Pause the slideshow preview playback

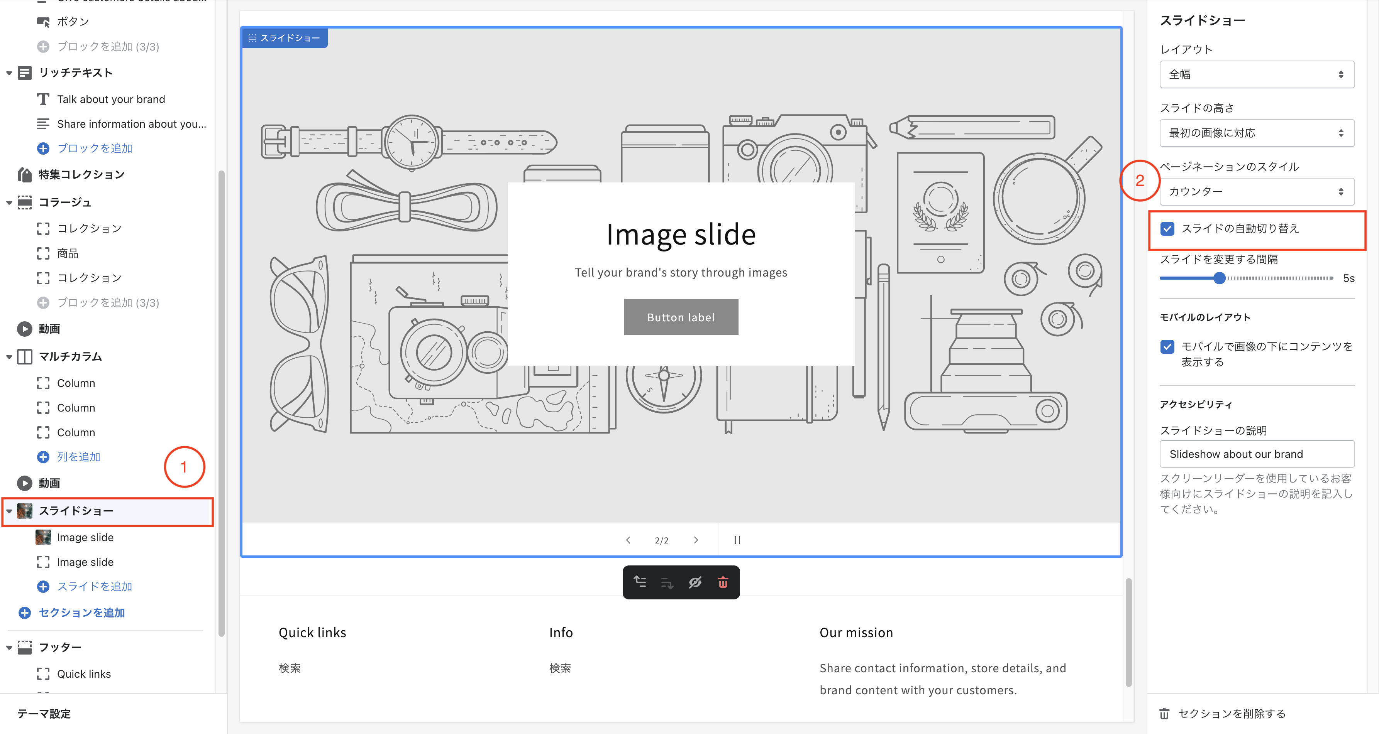(x=737, y=540)
